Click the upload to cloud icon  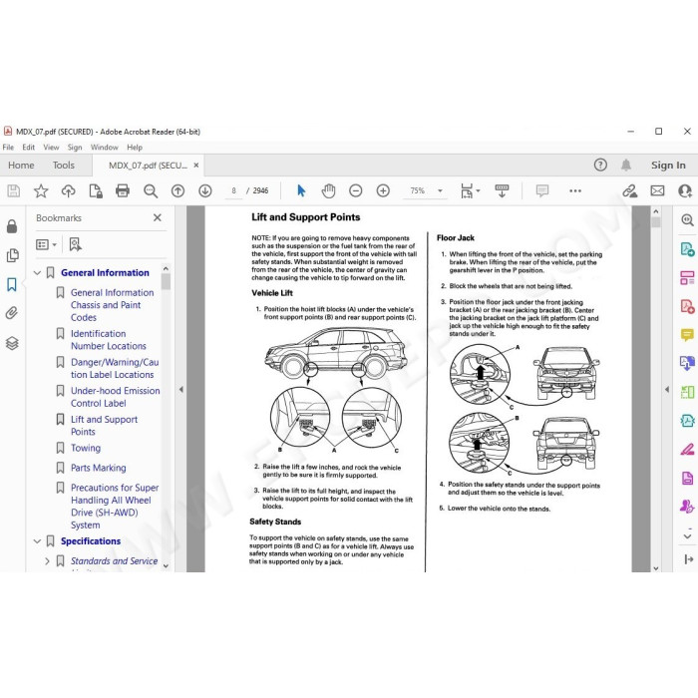point(68,191)
